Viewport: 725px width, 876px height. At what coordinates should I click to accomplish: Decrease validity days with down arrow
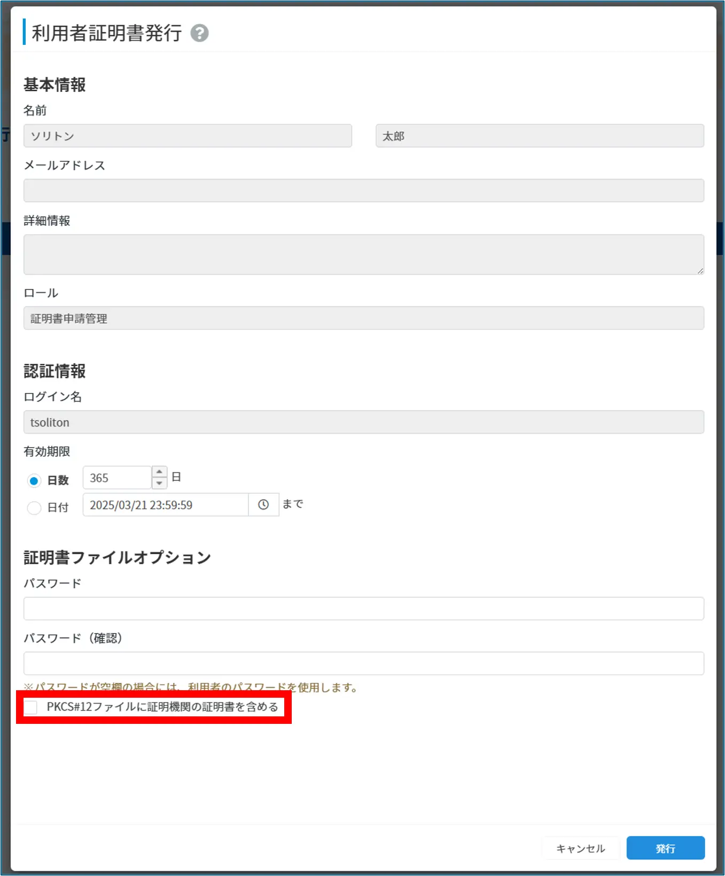click(159, 483)
